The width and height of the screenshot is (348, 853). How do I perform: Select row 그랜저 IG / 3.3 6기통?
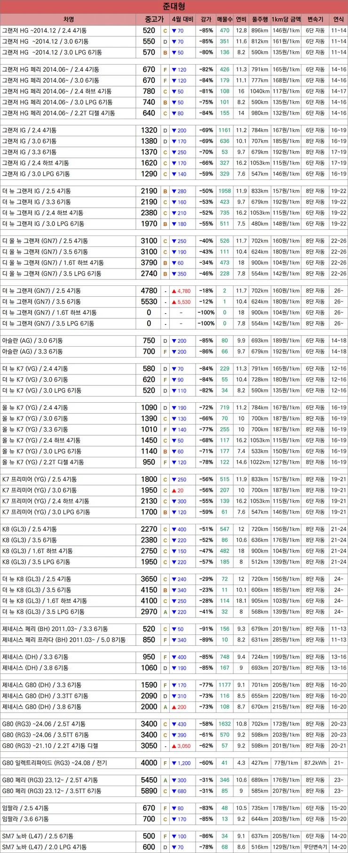point(174,152)
